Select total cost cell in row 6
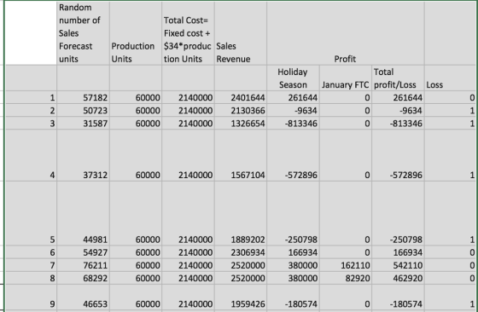Image resolution: width=478 pixels, height=312 pixels. 188,252
